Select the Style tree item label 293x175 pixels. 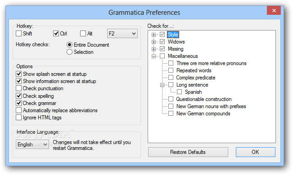point(173,35)
